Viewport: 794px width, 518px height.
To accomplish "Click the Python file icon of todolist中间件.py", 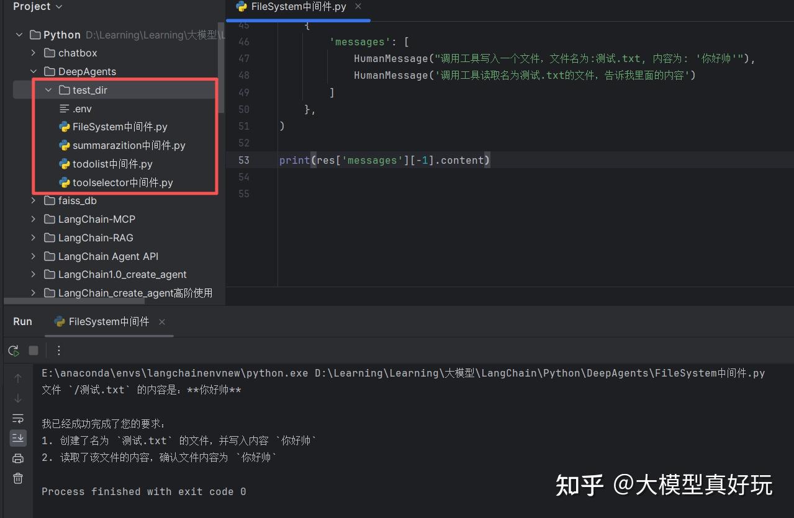I will pos(64,164).
